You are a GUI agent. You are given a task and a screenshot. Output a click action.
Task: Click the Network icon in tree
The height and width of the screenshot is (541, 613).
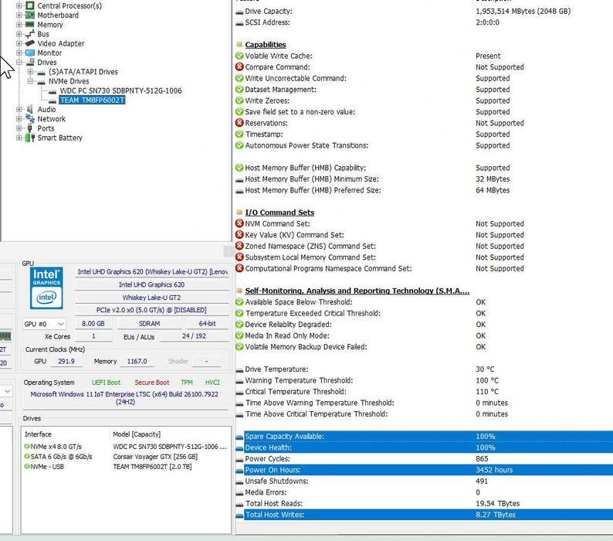pos(29,118)
